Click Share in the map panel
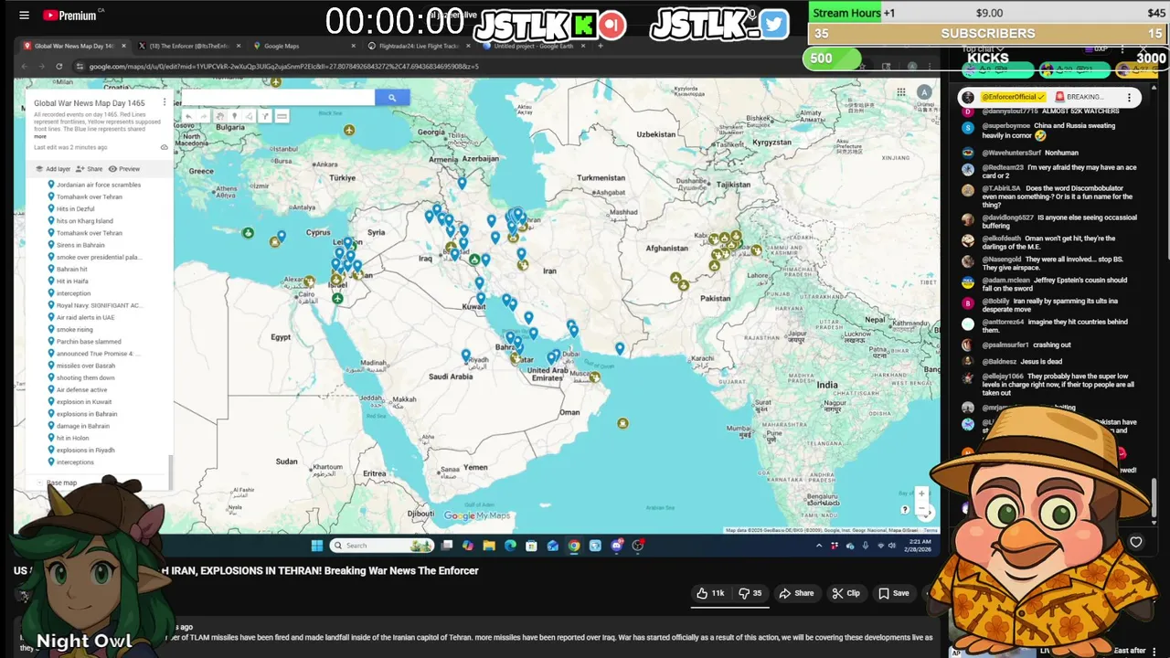Screen dimensions: 1170x658 point(90,169)
